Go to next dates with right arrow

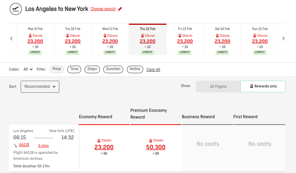pyautogui.click(x=283, y=39)
